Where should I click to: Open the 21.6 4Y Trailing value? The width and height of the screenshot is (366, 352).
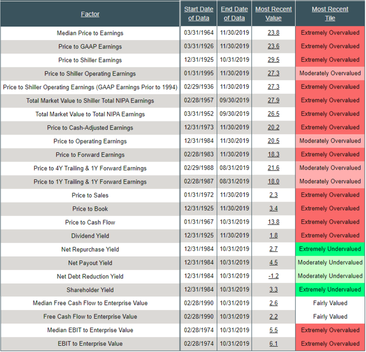[273, 168]
